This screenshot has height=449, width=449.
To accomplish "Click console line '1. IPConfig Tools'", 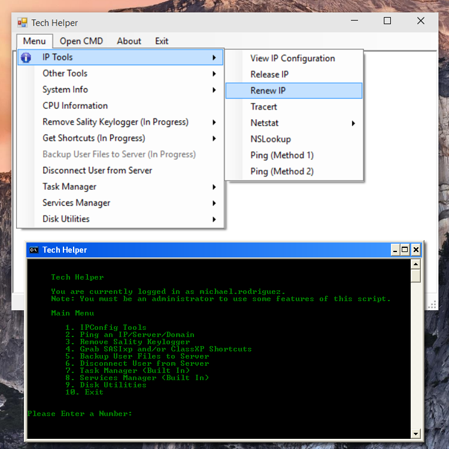I will (105, 327).
